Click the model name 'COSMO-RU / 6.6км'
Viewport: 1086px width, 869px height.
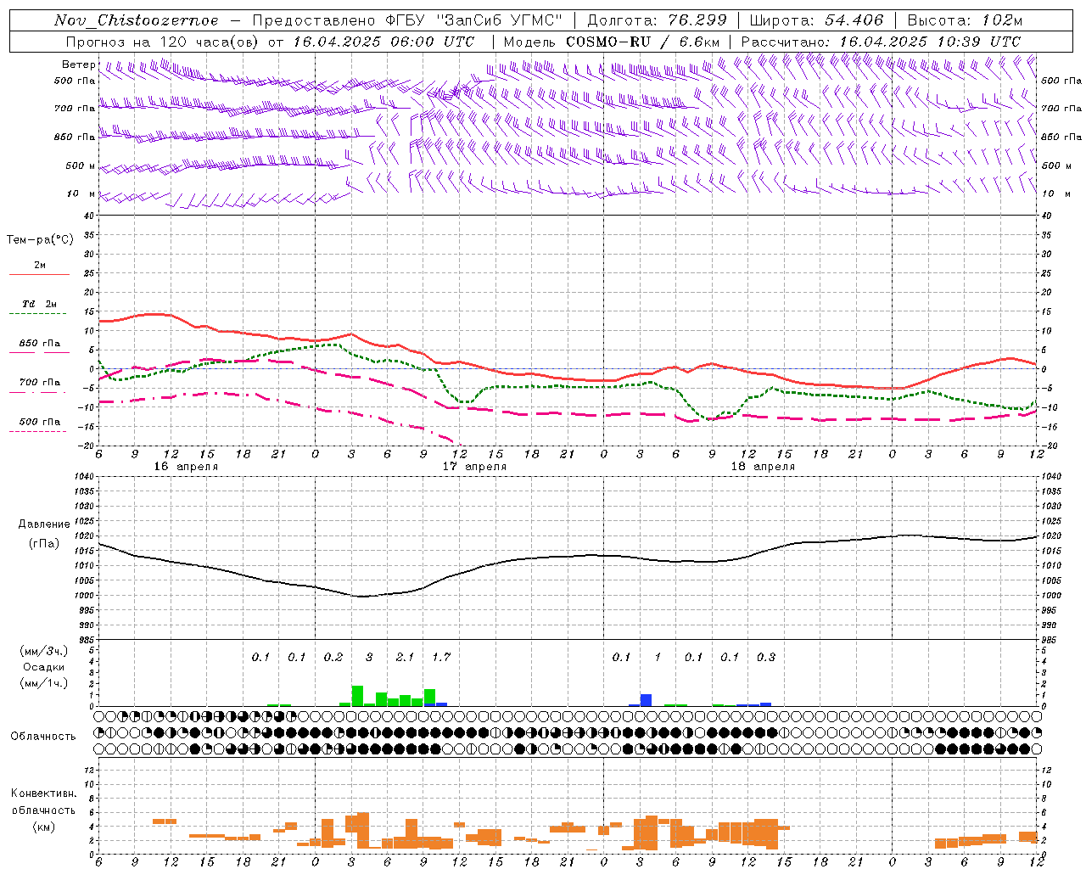pyautogui.click(x=643, y=41)
